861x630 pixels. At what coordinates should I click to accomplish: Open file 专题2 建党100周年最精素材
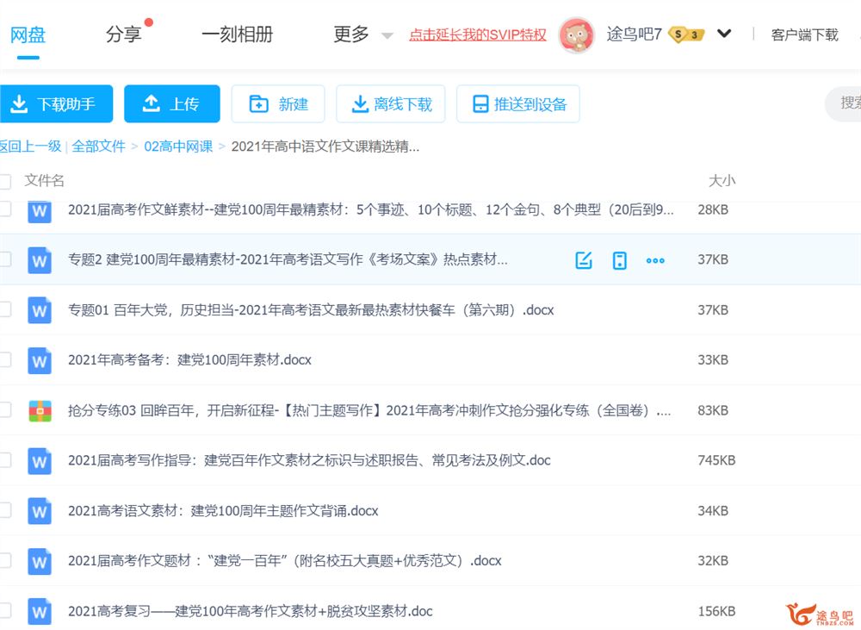pyautogui.click(x=288, y=259)
